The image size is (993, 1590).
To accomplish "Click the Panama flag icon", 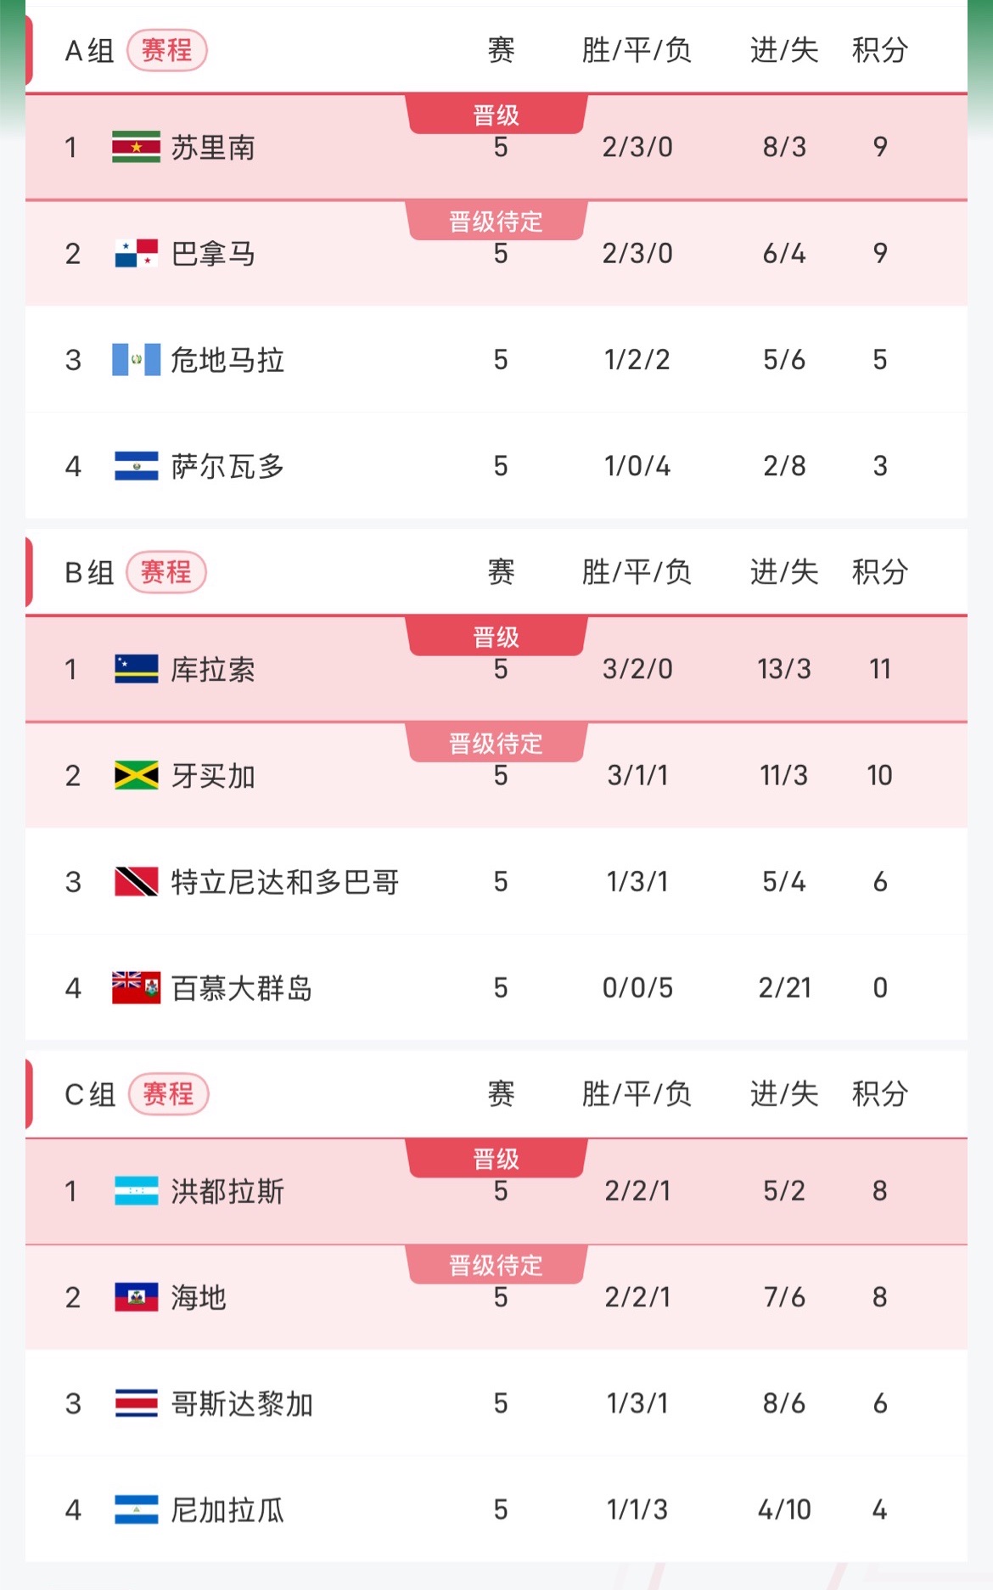I will [x=136, y=253].
